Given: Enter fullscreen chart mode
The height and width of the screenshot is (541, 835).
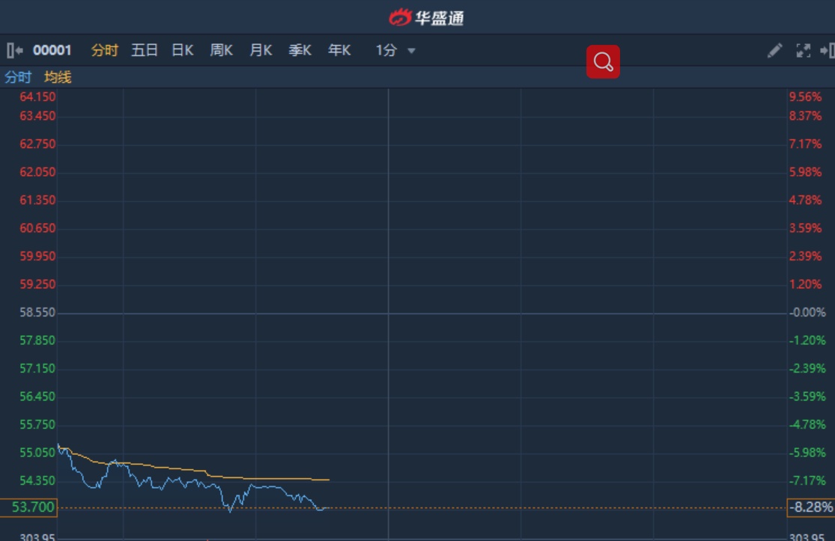Looking at the screenshot, I should (803, 51).
